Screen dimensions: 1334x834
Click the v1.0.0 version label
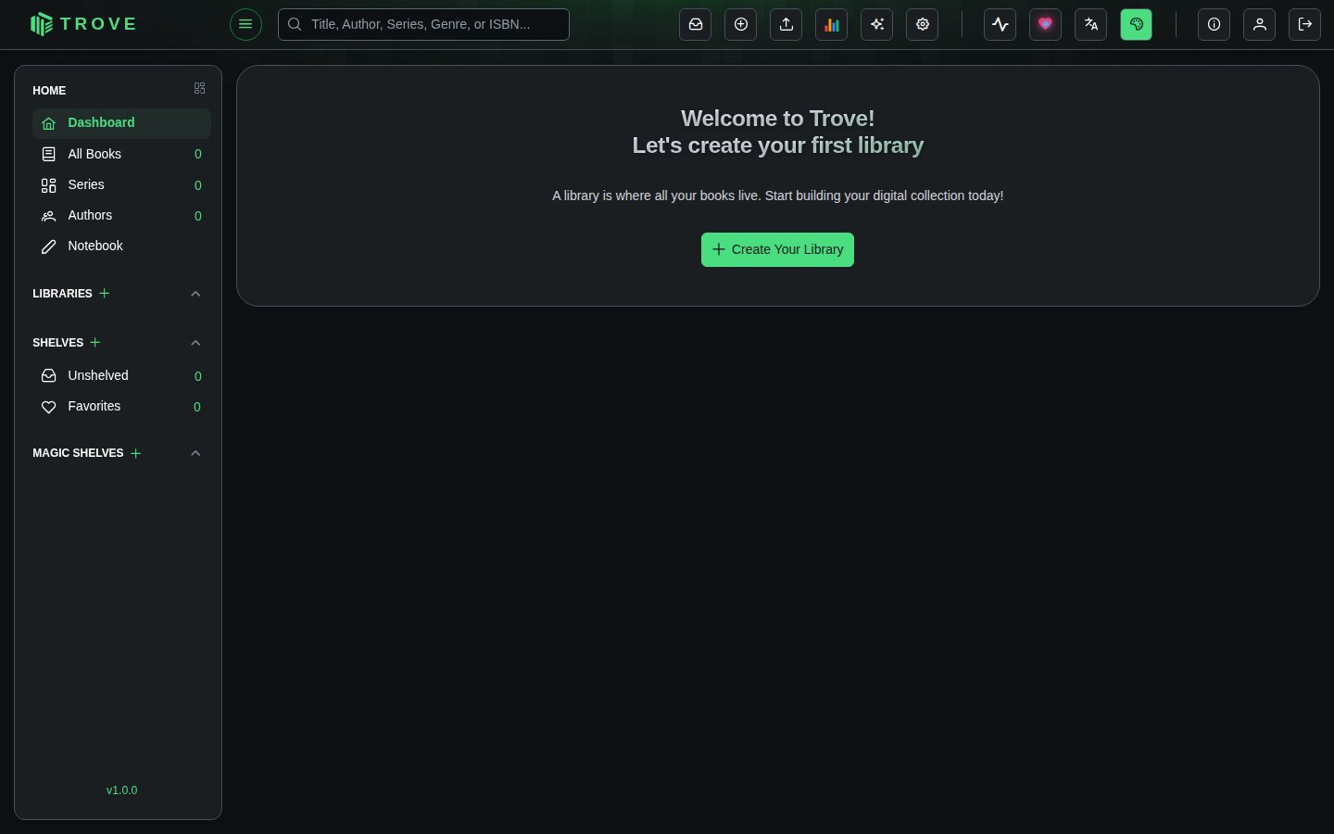(121, 790)
